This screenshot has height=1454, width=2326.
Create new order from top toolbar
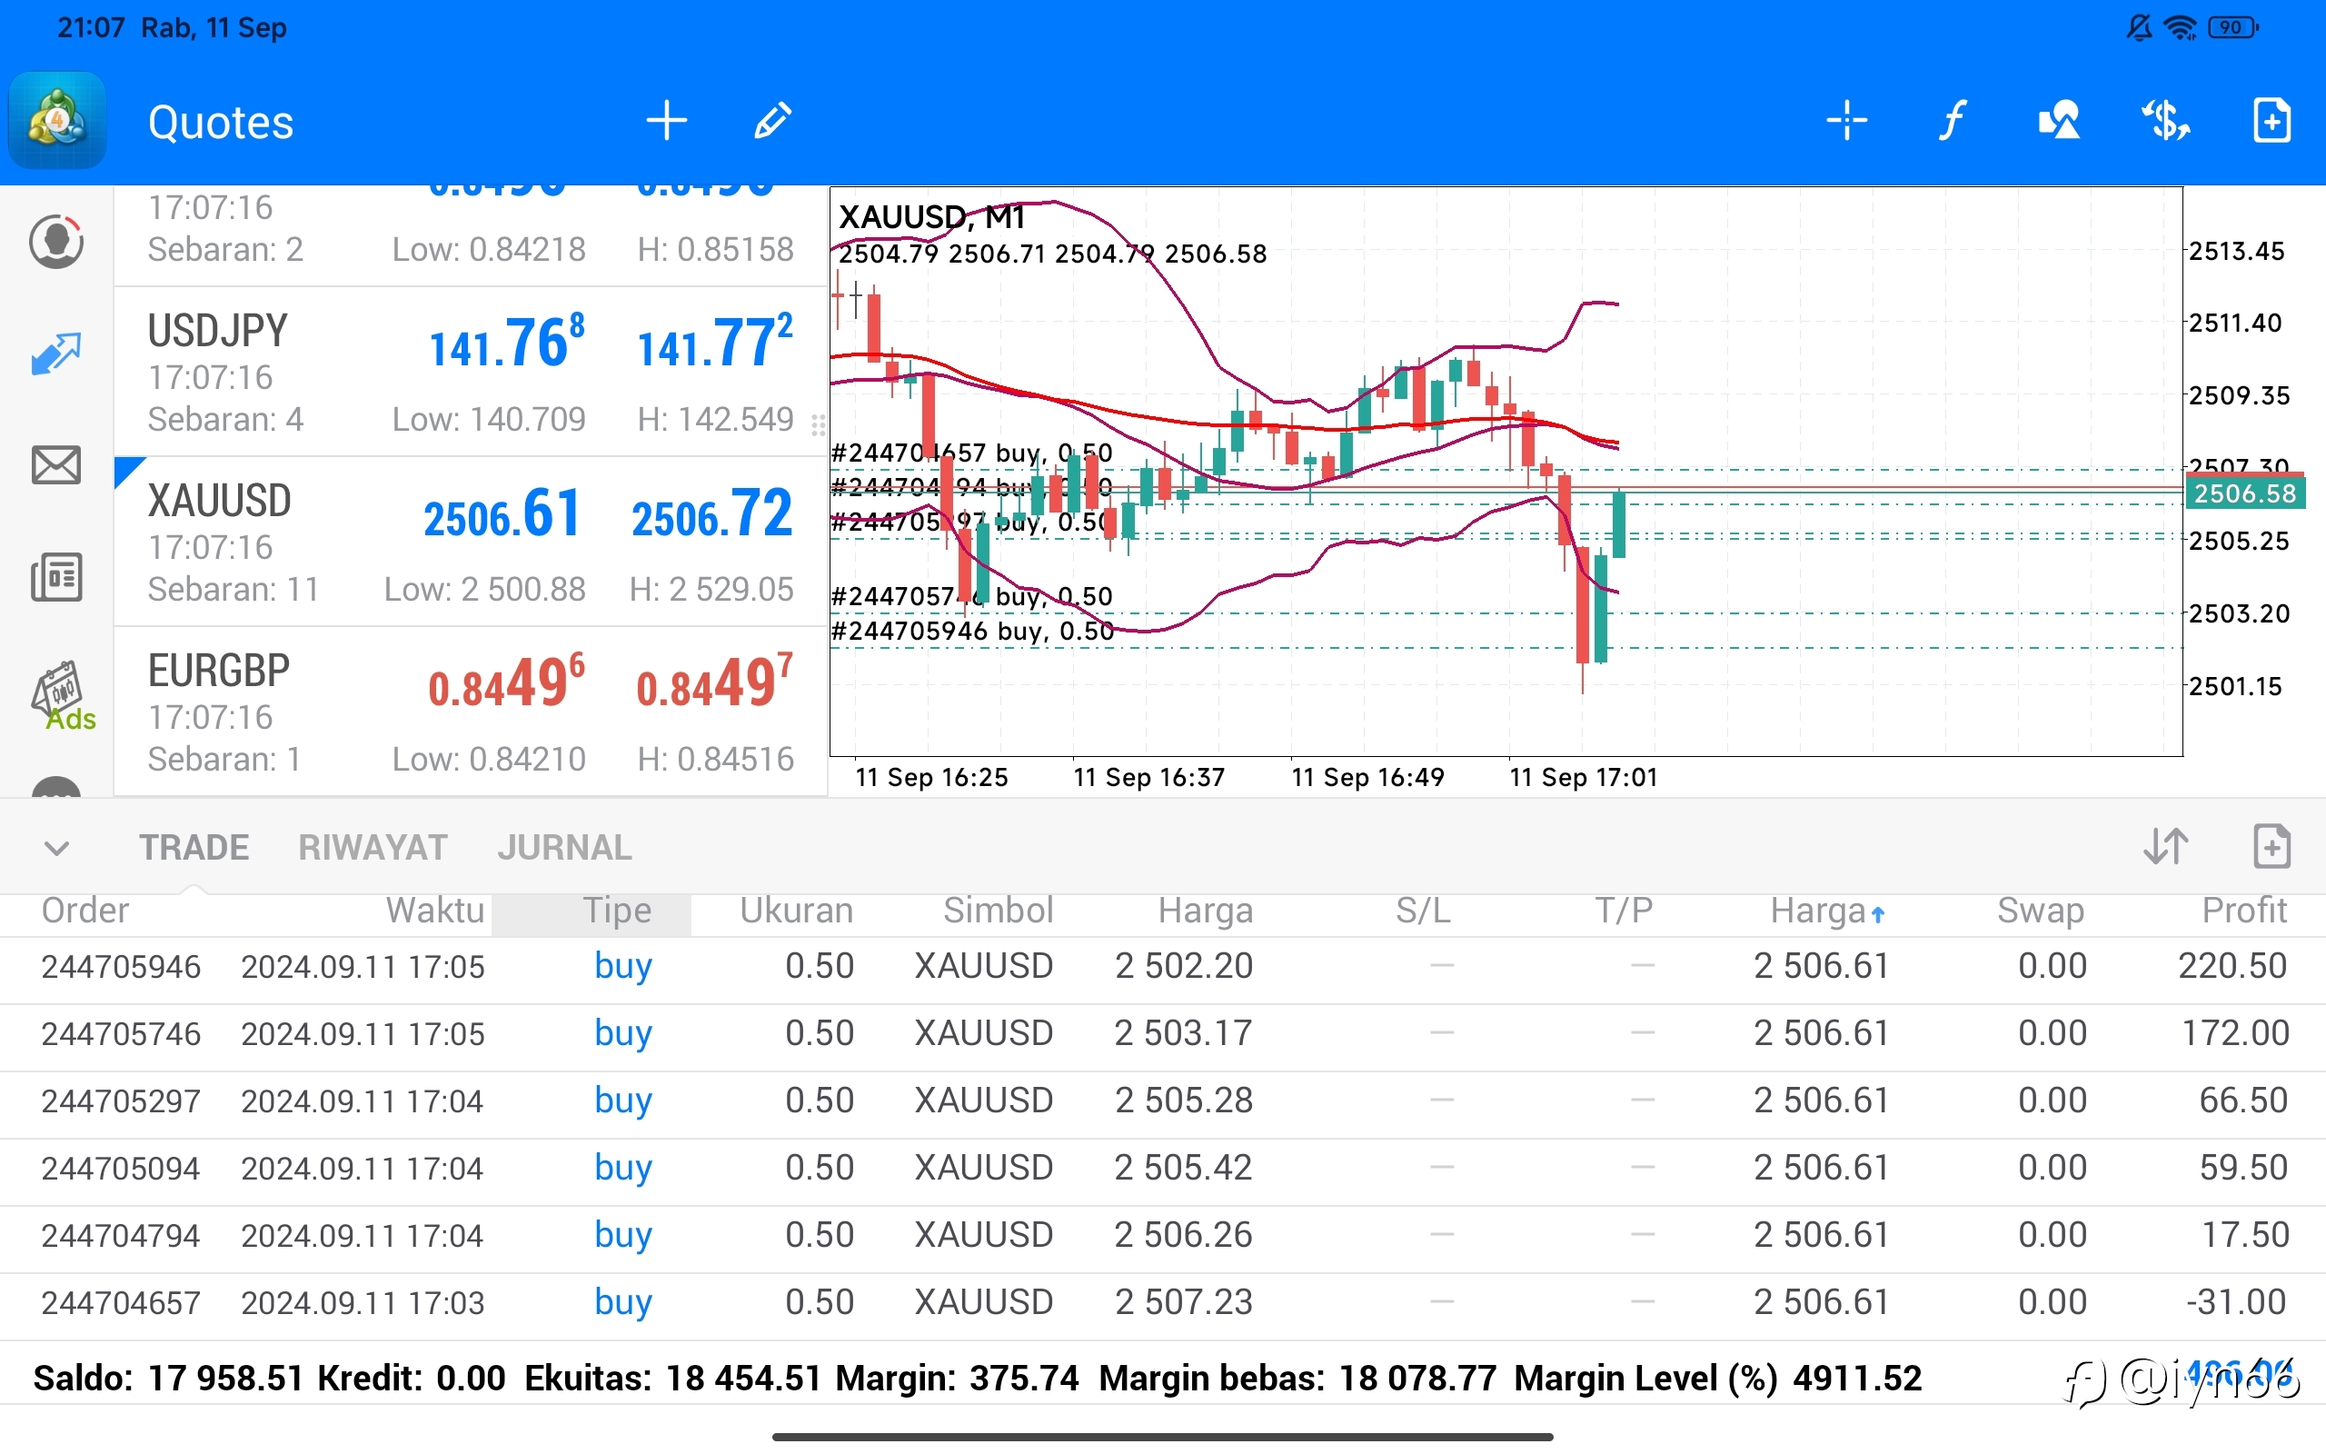click(x=2272, y=121)
